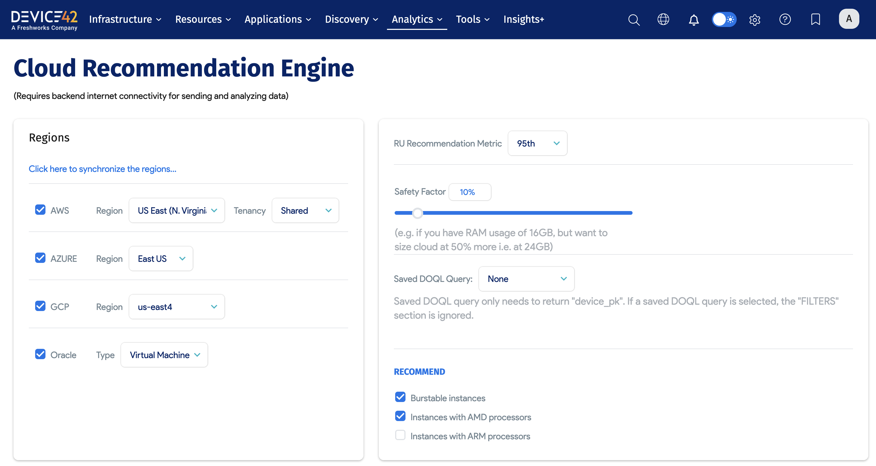
Task: Open settings gear icon
Action: [x=755, y=19]
